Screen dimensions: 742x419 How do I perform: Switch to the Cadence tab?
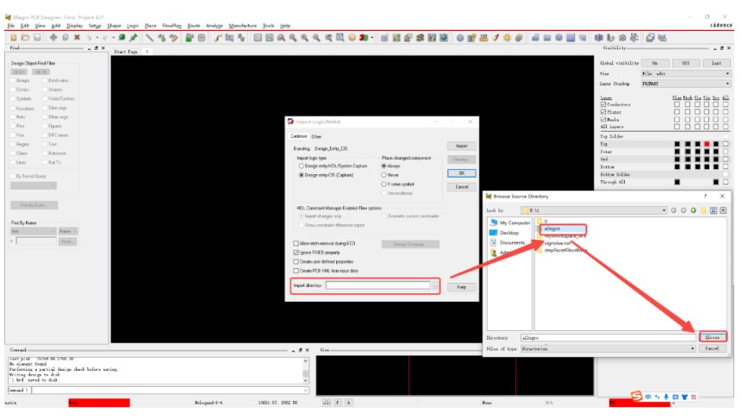pyautogui.click(x=298, y=136)
